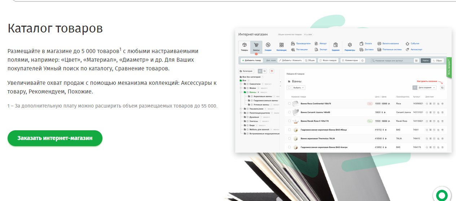Image resolution: width=456 pixels, height=201 pixels.
Task: Open the Товары tab in the toolbar
Action: (244, 46)
